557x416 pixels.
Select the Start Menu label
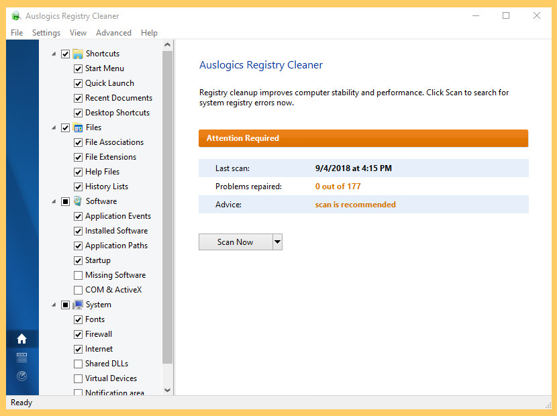[105, 68]
